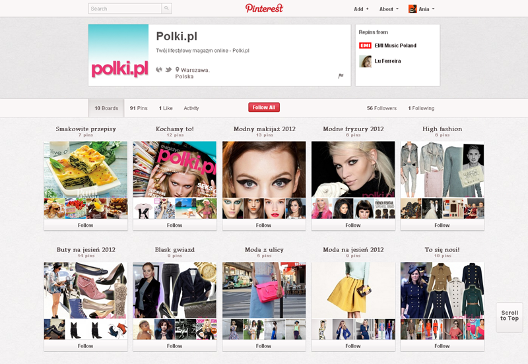Expand the About dropdown menu
Viewport: 528px width, 364px height.
[389, 9]
